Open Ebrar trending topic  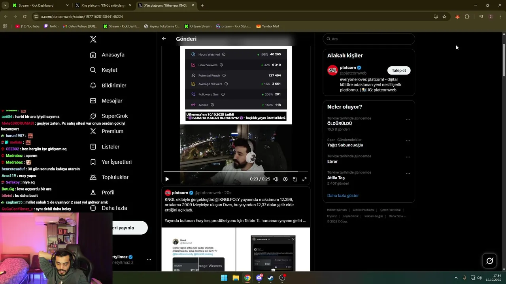[x=332, y=161]
